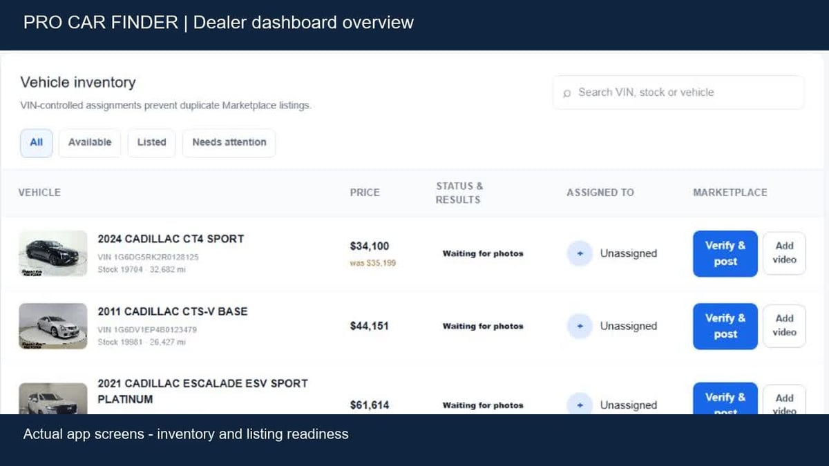
Task: Click the PRICE column header
Action: pyautogui.click(x=365, y=193)
